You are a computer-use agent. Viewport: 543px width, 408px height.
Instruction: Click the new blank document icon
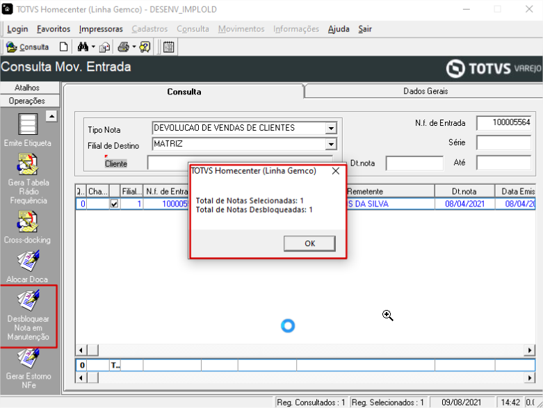(63, 47)
